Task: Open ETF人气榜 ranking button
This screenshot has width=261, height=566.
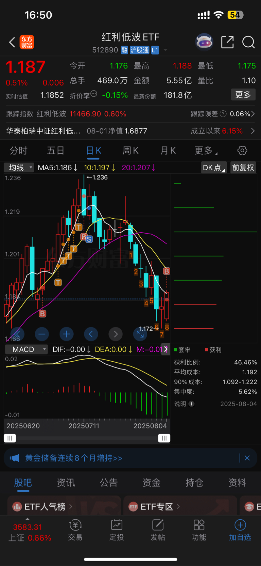Action: click(64, 506)
